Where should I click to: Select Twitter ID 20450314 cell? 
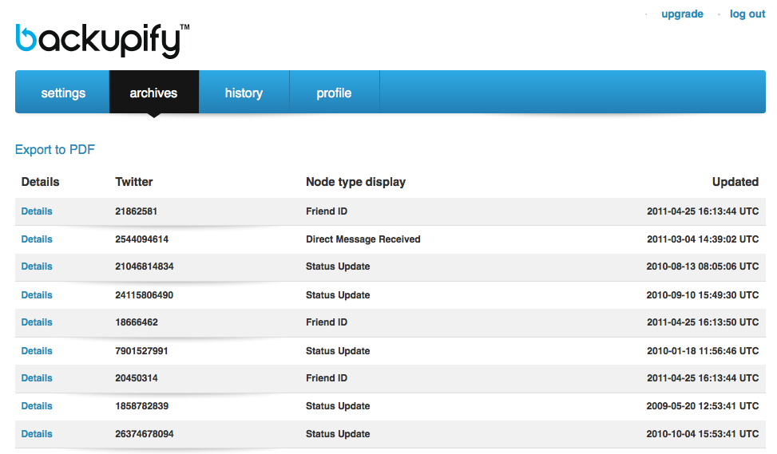click(137, 378)
